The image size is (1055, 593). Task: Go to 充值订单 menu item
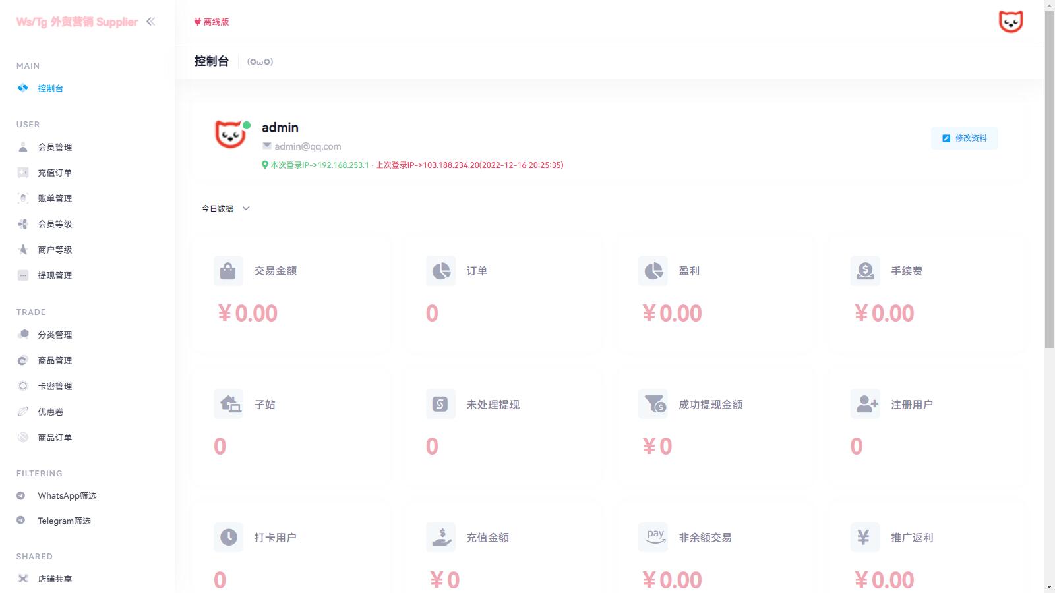[x=55, y=173]
